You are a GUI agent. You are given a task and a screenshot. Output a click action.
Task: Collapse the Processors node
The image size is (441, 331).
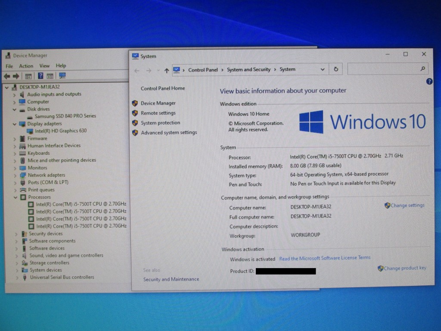click(16, 197)
